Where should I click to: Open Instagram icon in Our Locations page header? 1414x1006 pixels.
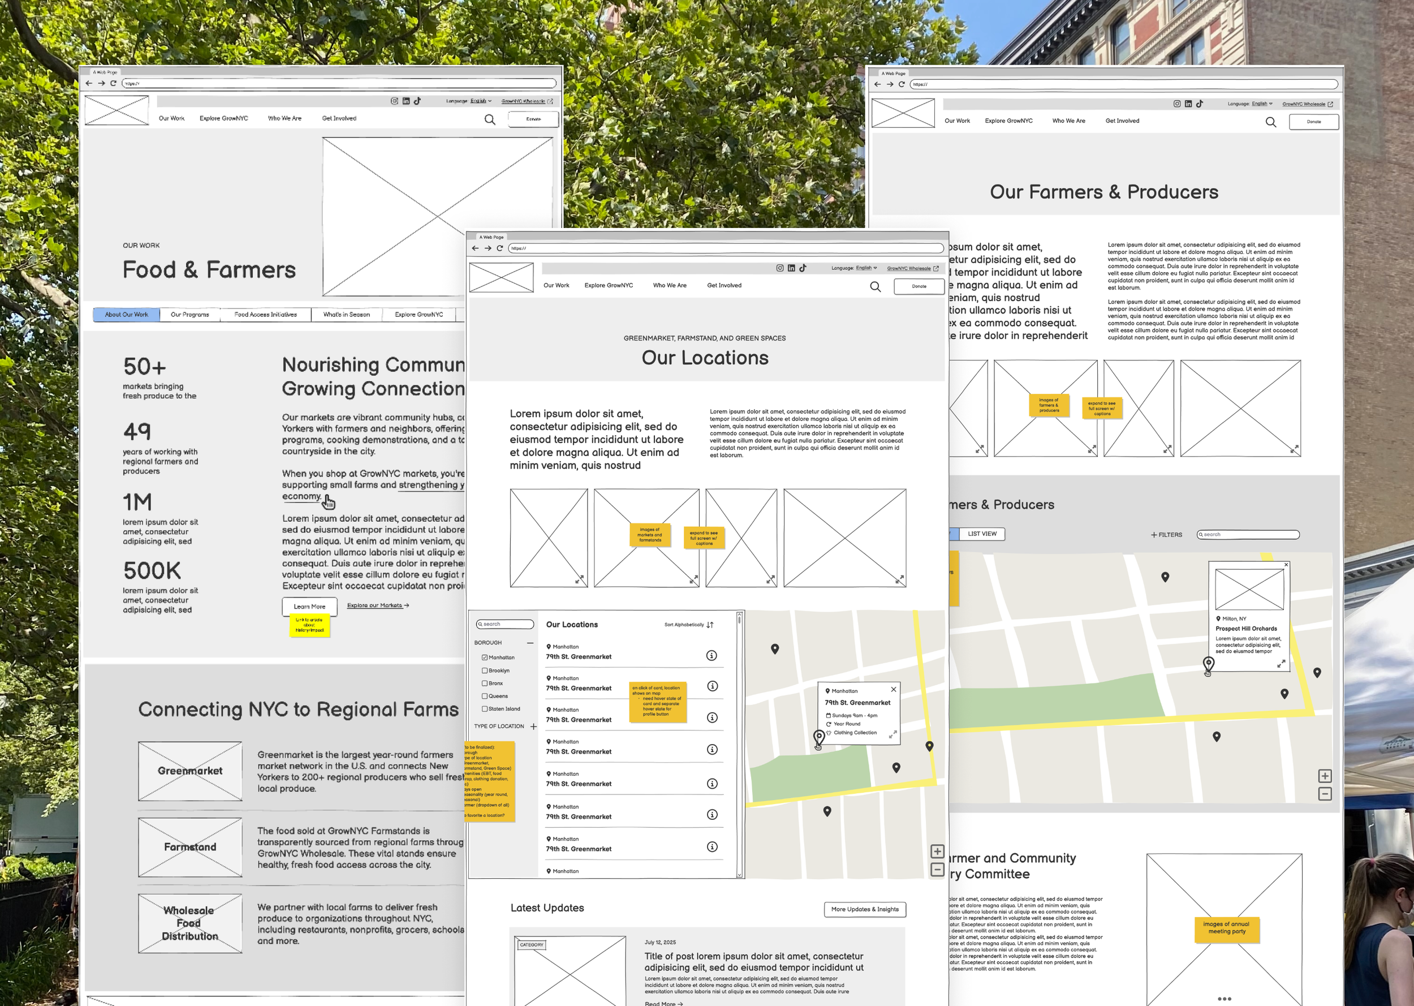coord(780,268)
